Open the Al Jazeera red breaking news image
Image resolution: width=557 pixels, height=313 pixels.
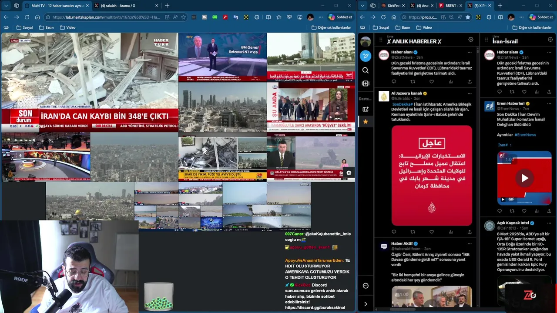pos(431,176)
